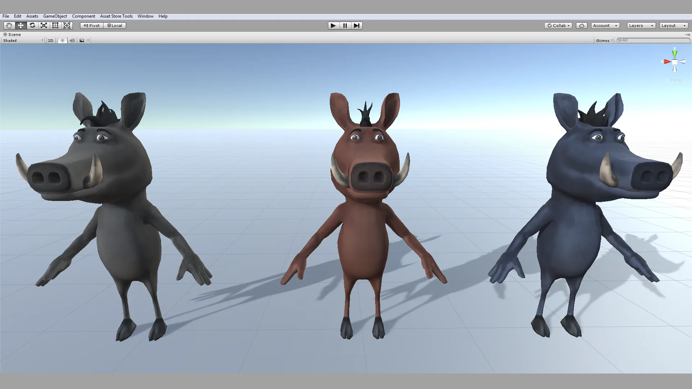
Task: Toggle Pivot/Center handle position
Action: click(92, 26)
